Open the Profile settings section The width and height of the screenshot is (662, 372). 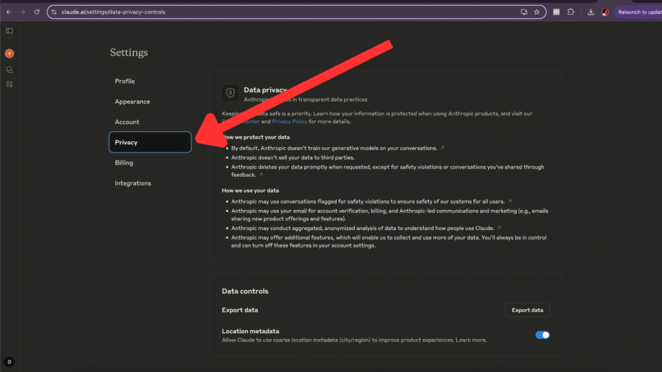pos(150,81)
